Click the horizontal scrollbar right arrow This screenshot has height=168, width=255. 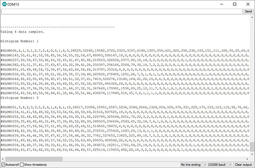click(x=247, y=159)
